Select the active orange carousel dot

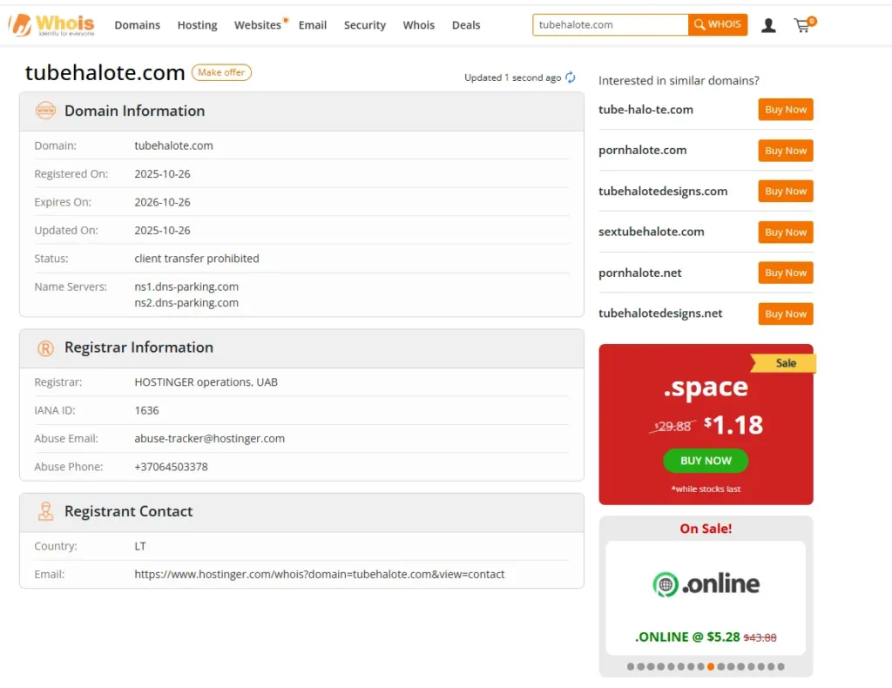point(711,666)
